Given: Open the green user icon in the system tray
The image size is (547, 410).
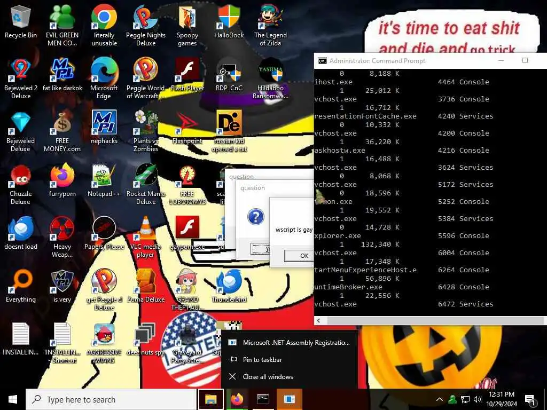Looking at the screenshot, I should (452, 399).
